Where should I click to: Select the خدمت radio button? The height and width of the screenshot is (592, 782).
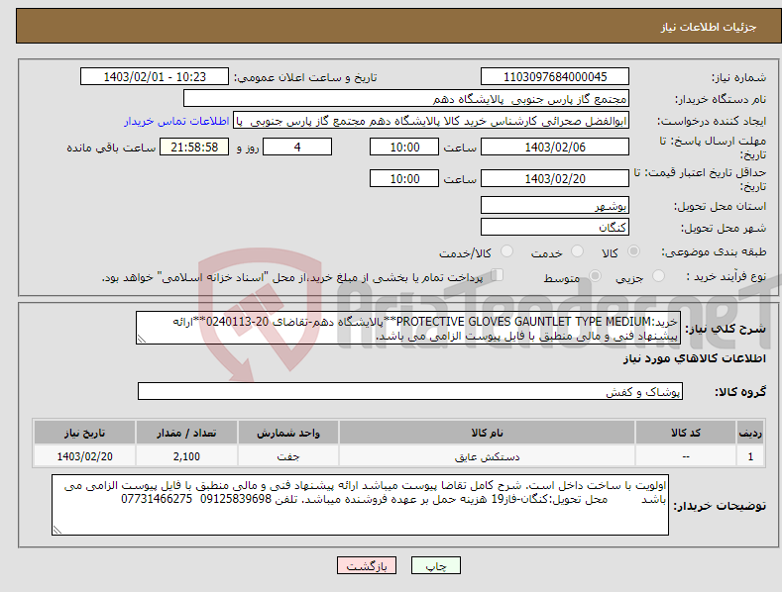(577, 251)
